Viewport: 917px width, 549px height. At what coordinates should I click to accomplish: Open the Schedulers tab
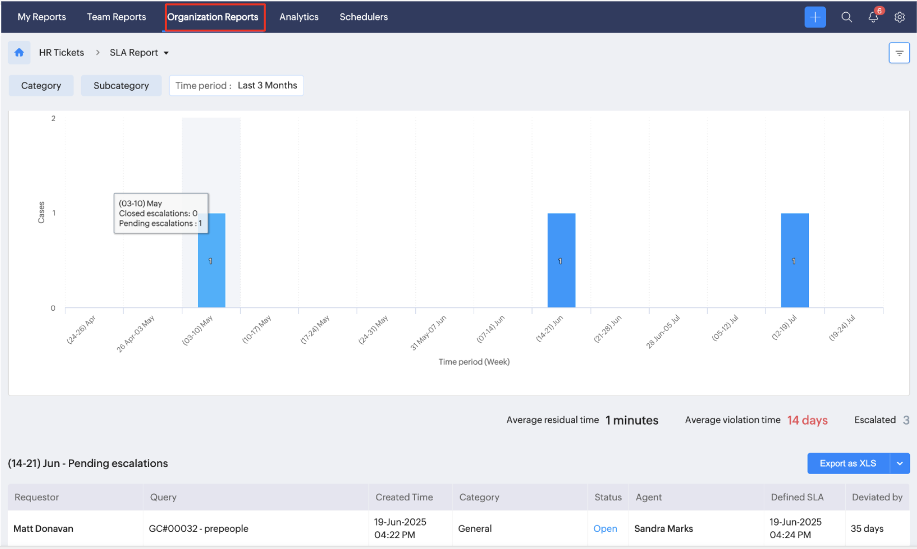point(363,17)
